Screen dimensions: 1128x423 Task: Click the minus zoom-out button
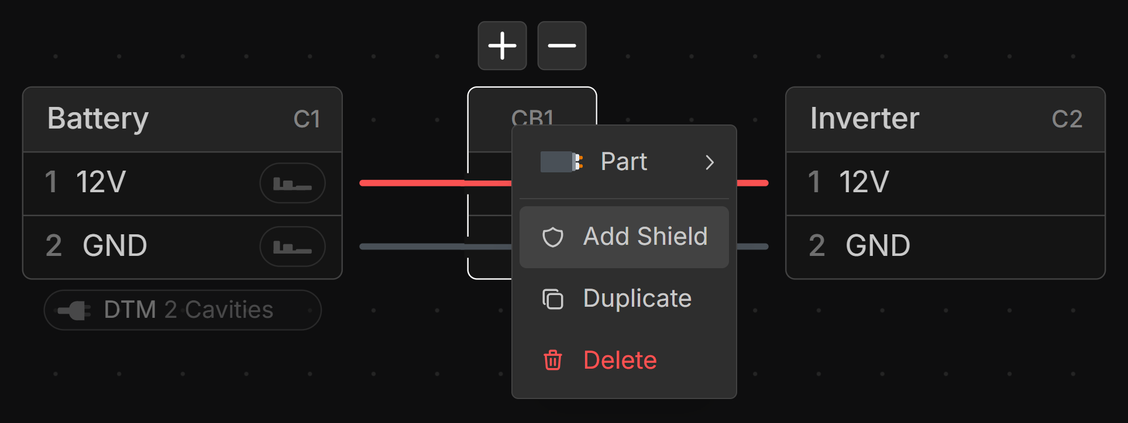(562, 46)
